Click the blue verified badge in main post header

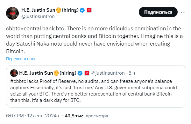(x=82, y=10)
